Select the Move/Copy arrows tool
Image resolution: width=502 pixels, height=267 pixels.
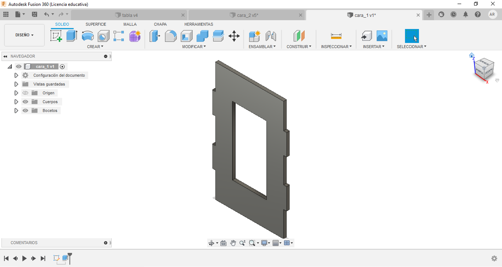[x=234, y=36]
